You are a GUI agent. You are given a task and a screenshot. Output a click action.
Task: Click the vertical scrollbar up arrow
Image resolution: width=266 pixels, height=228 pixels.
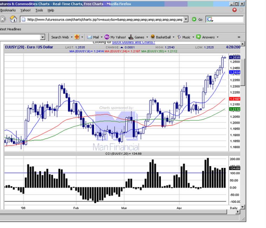click(243, 44)
